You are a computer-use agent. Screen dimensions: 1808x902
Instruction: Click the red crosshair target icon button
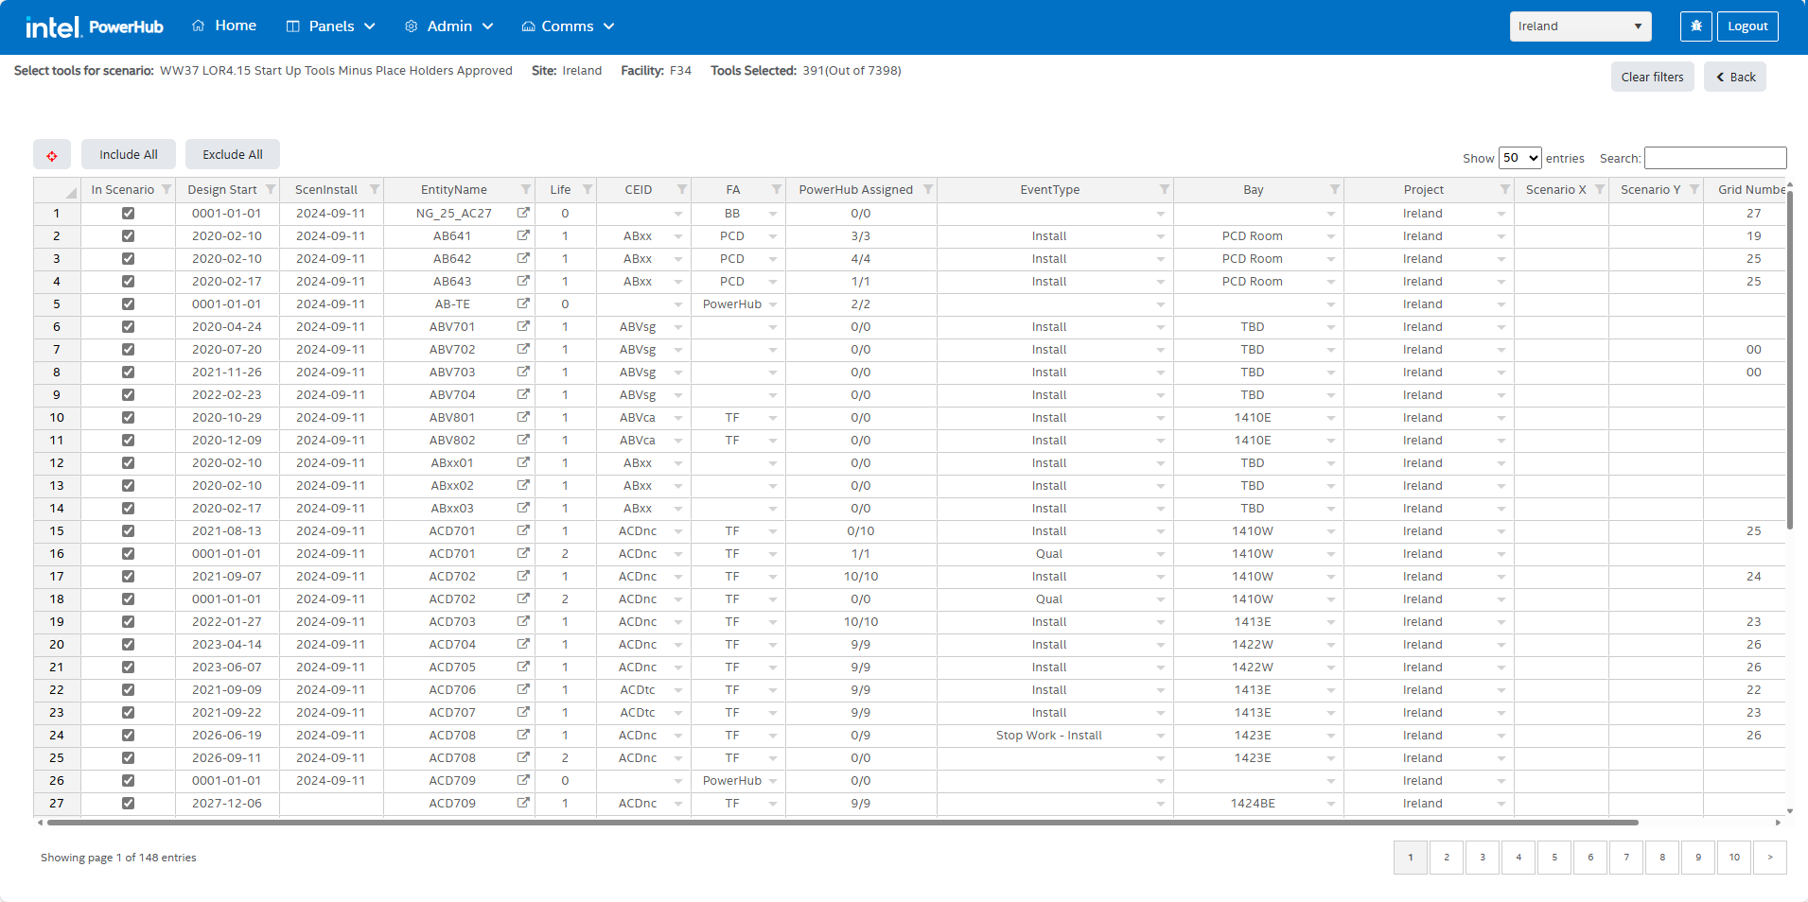click(x=52, y=155)
